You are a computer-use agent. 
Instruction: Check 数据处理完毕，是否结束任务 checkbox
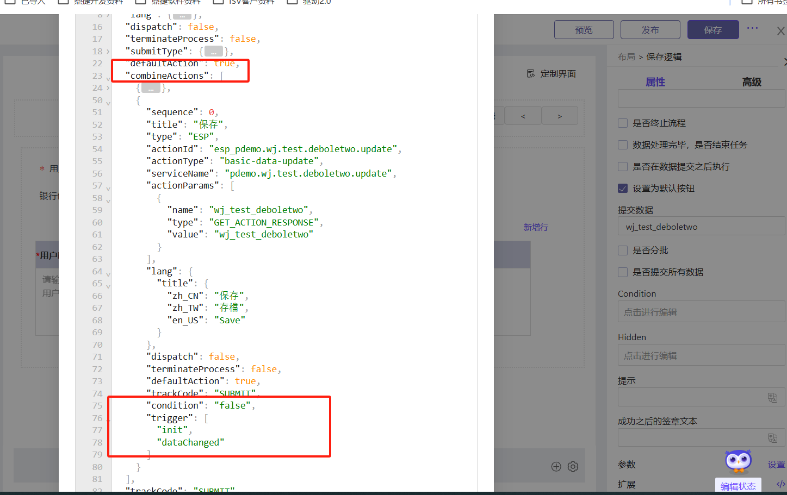(x=623, y=145)
